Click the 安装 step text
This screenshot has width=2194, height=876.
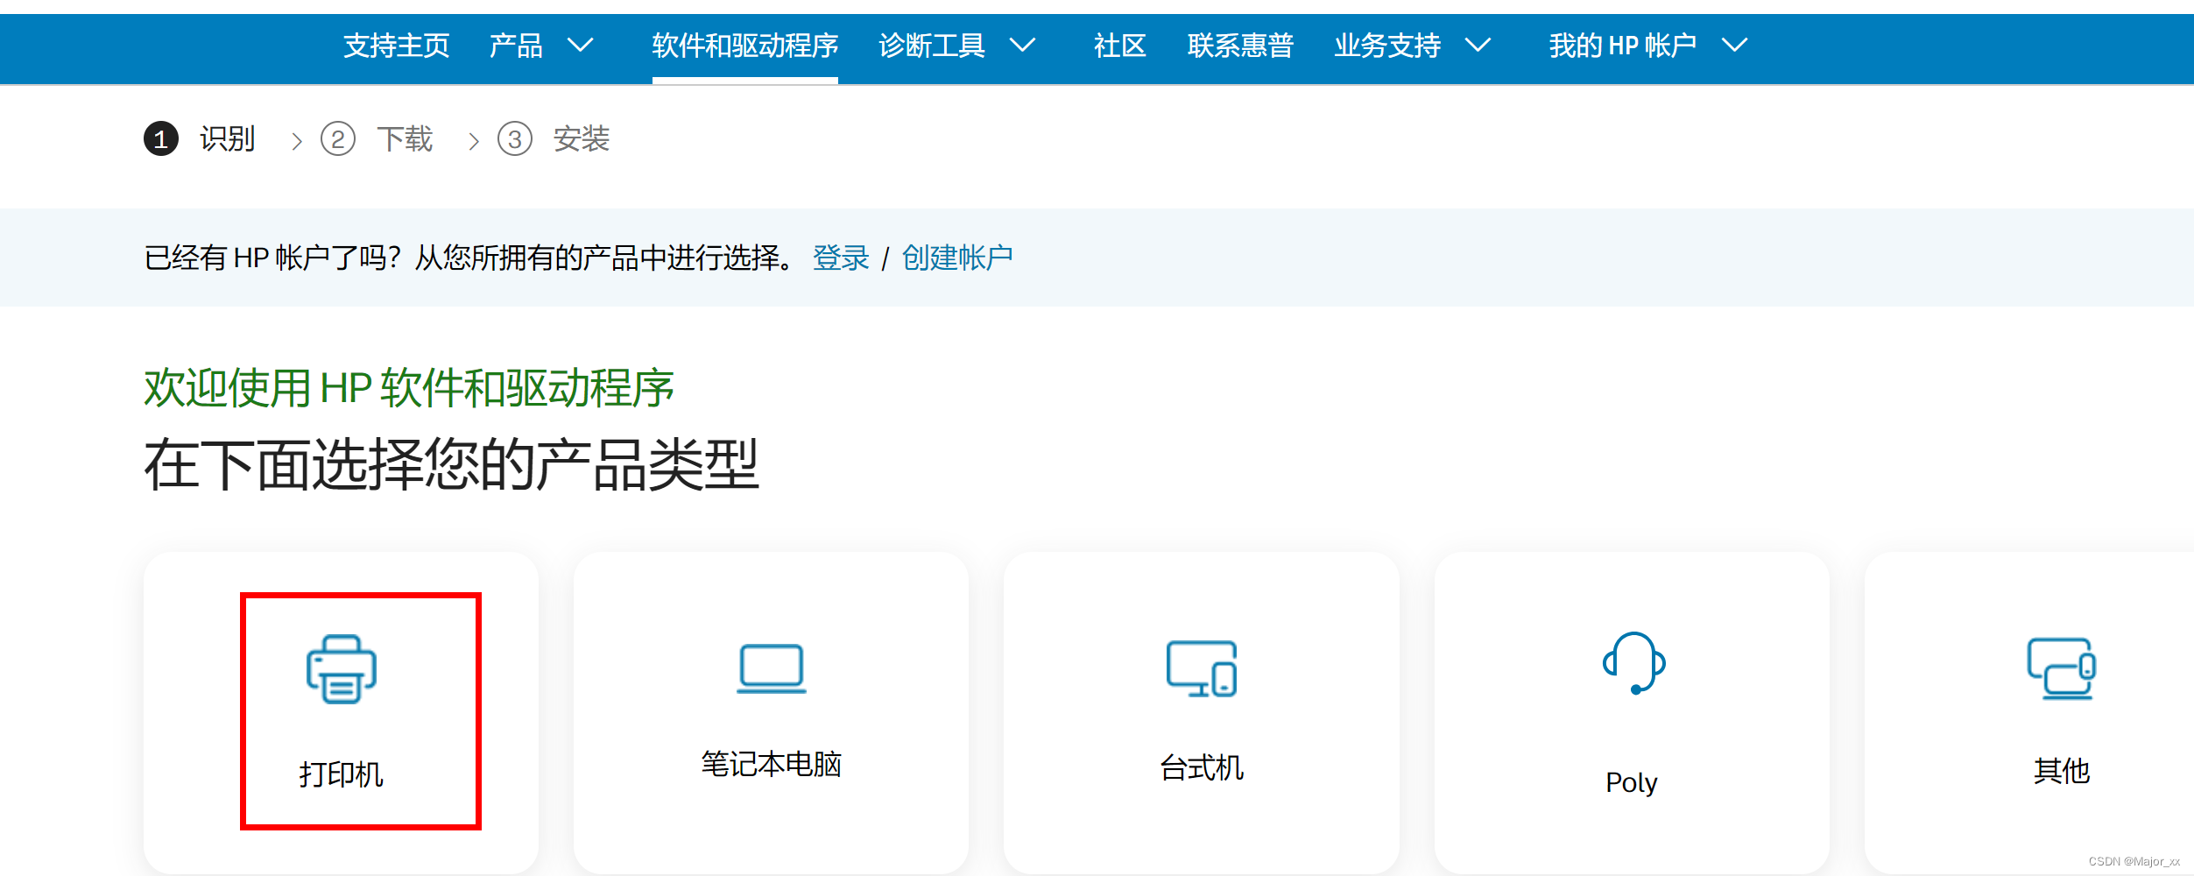[582, 139]
